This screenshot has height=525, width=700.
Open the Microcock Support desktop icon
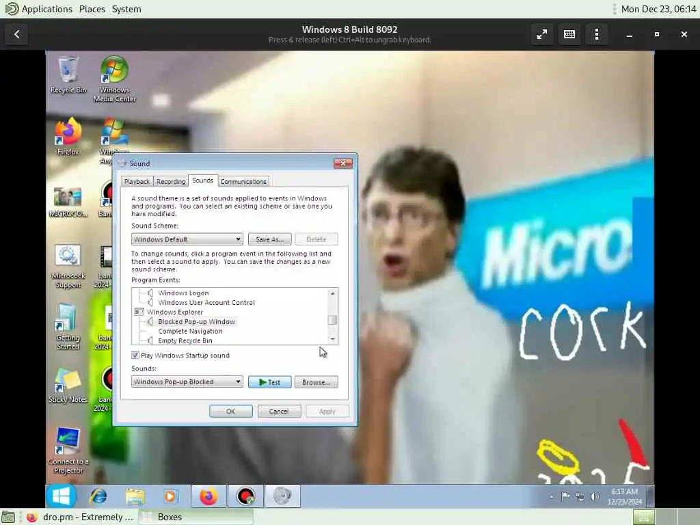68,266
